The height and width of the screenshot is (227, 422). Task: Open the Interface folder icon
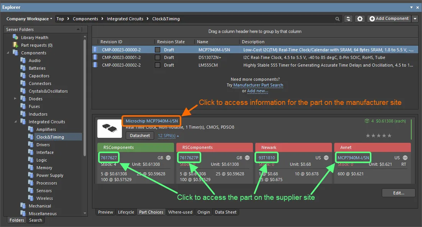click(x=31, y=152)
